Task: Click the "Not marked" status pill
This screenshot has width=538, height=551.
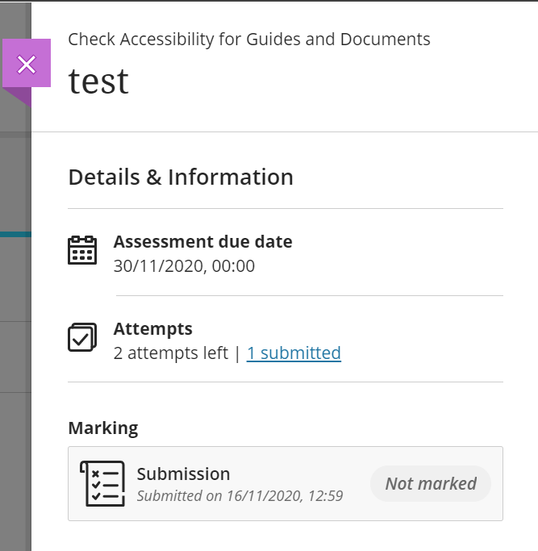Action: tap(431, 483)
